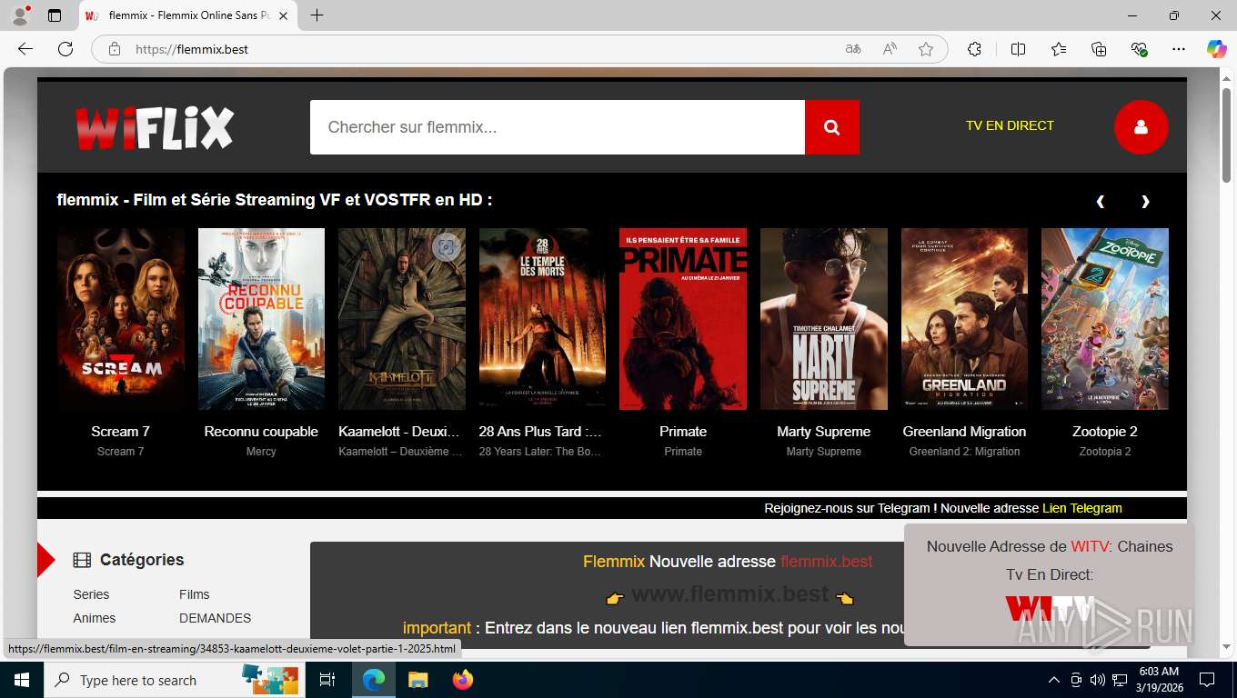Click the red flemmix.best address link
This screenshot has height=698, width=1237.
(x=826, y=562)
